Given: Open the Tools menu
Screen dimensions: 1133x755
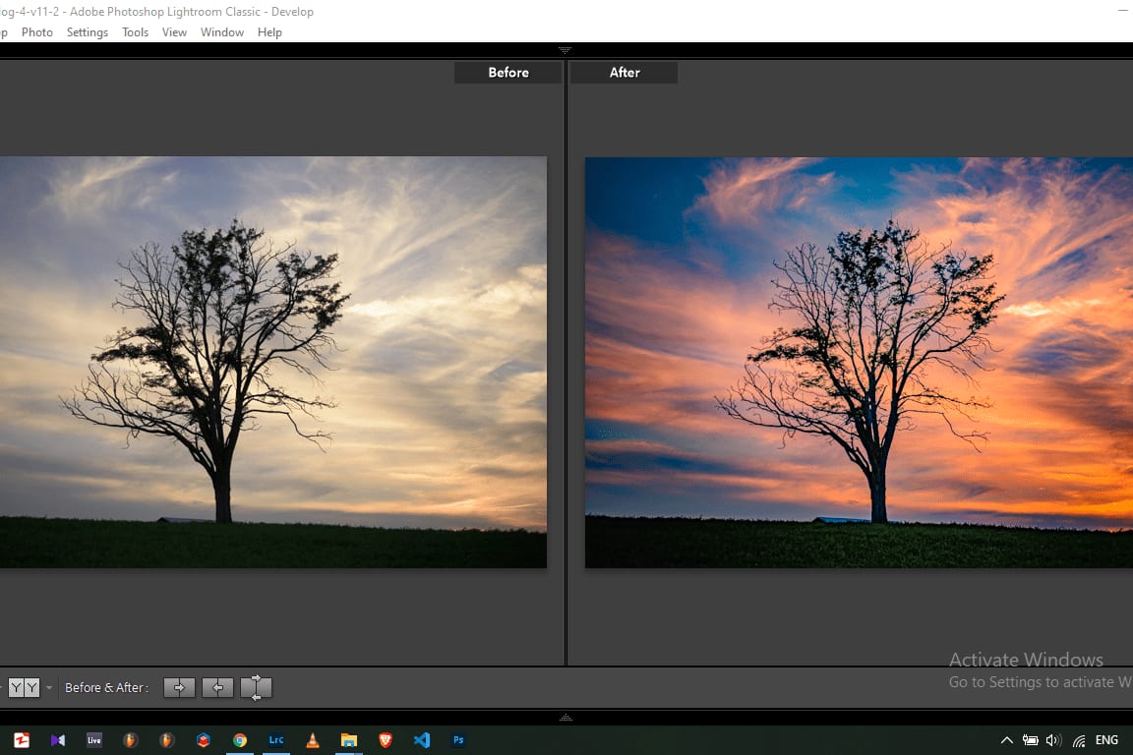Looking at the screenshot, I should pos(135,32).
